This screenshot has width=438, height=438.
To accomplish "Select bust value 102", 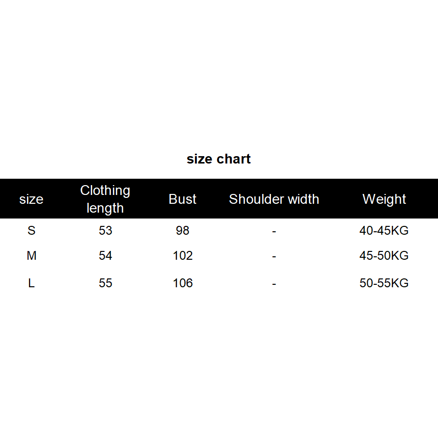I will coord(183,256).
